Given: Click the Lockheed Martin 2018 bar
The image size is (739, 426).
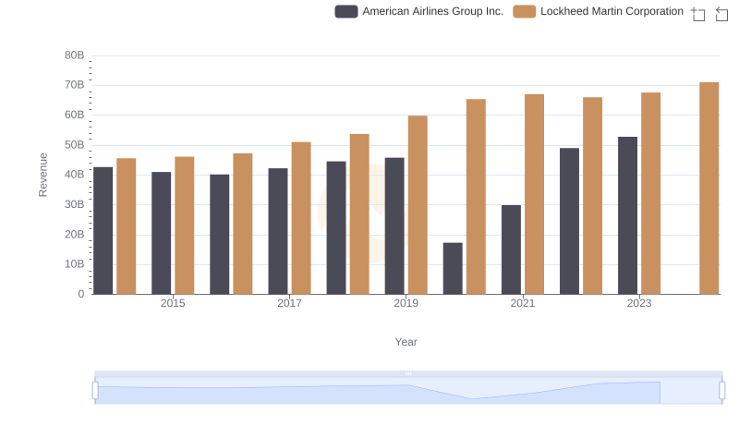Looking at the screenshot, I should (359, 214).
